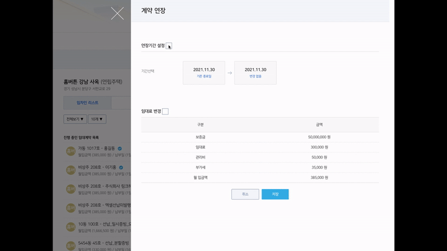Click the 홈버 avatar for 10동 100호

[71, 227]
